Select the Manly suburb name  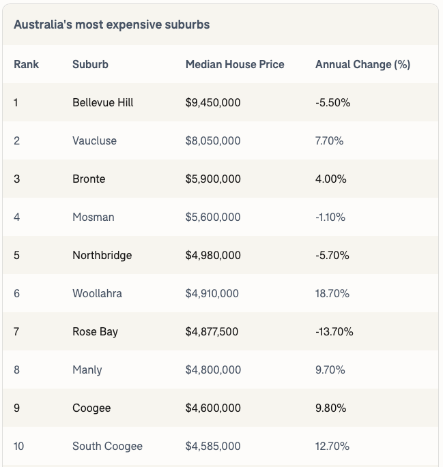87,370
